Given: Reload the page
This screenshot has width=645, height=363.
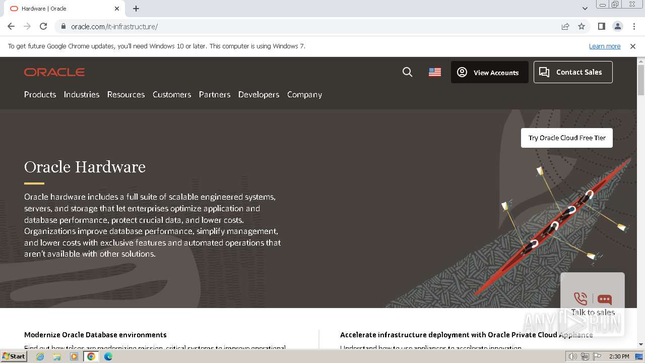Looking at the screenshot, I should pos(43,26).
